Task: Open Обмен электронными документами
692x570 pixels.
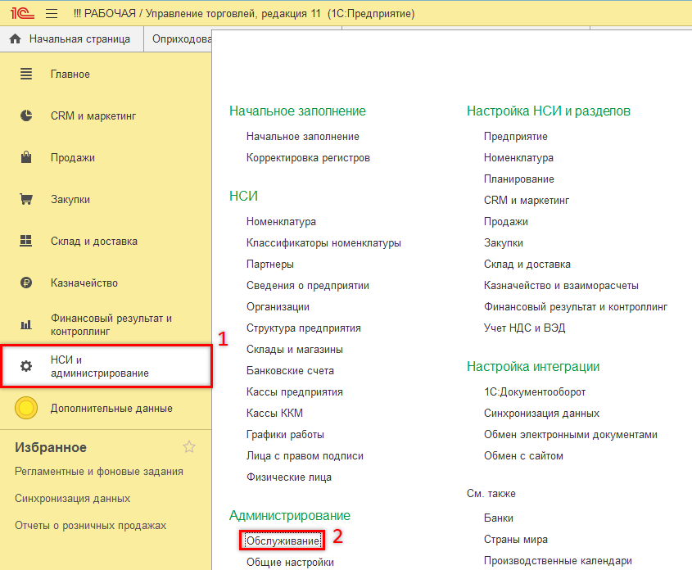Action: [x=571, y=435]
